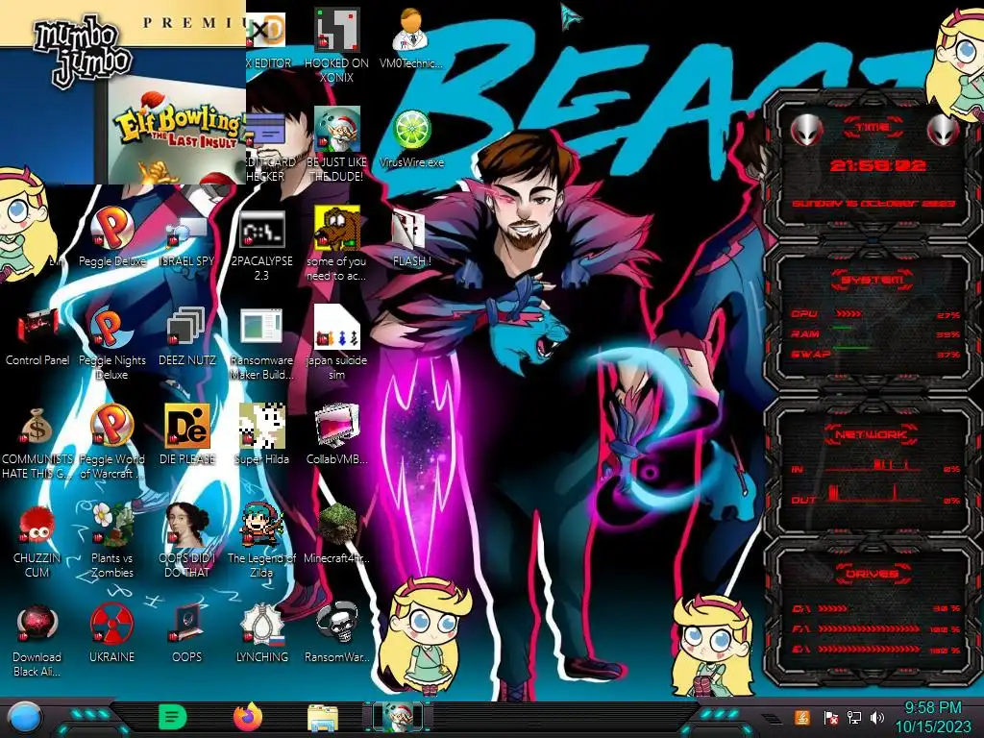
Task: Open the Control Panel desktop icon
Action: (x=37, y=337)
